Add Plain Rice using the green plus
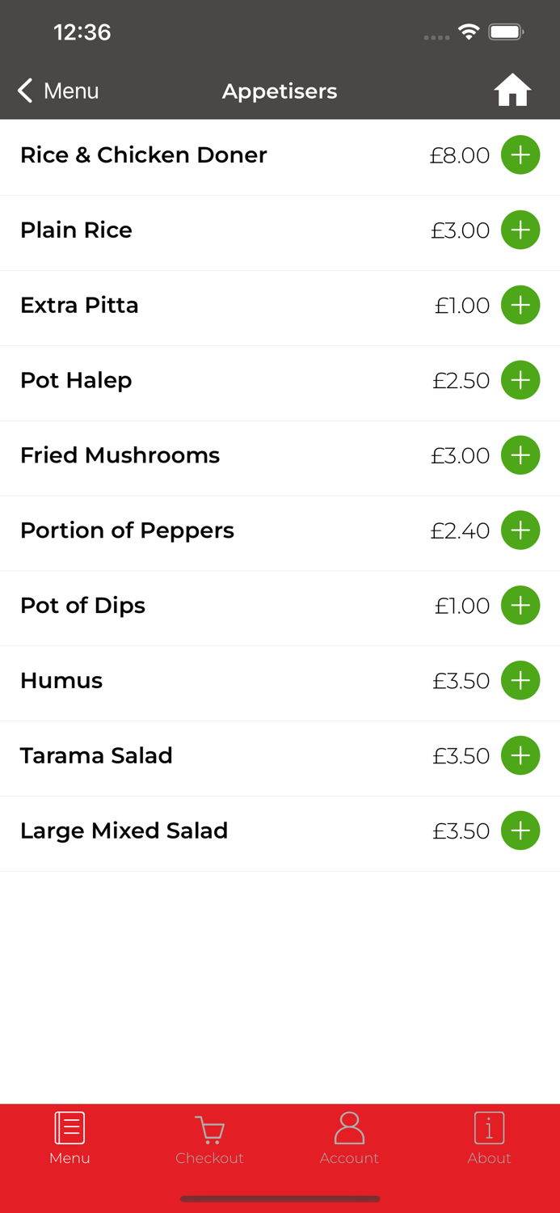 click(520, 230)
